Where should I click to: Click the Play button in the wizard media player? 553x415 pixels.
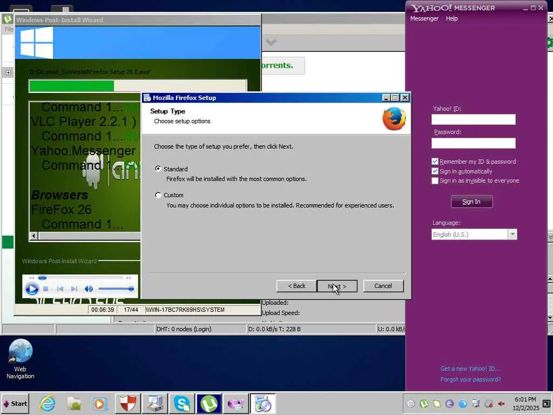click(32, 289)
